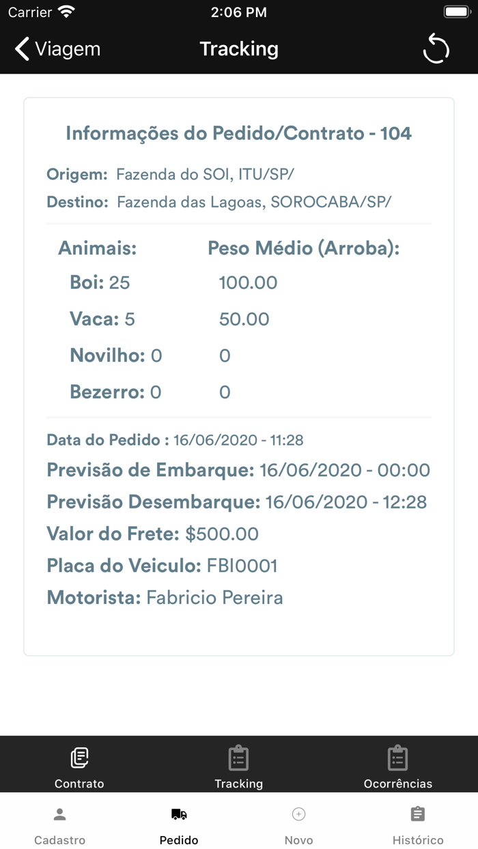Tap the Tracking clipboard icon
The image size is (478, 849).
238,758
